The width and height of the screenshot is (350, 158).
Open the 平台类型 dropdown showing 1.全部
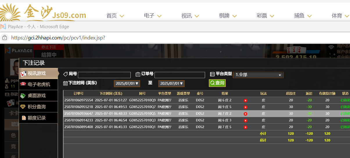click(258, 75)
